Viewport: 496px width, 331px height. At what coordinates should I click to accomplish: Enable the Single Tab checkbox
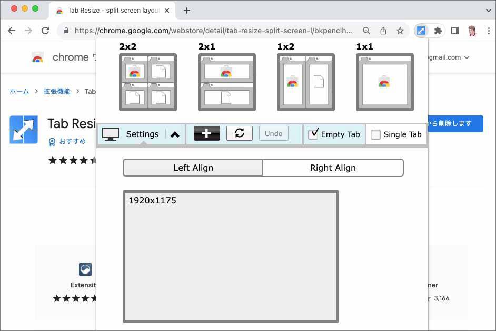(x=375, y=134)
